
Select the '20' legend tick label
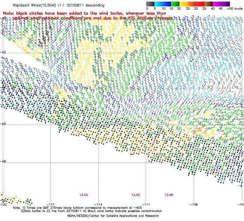179,9
